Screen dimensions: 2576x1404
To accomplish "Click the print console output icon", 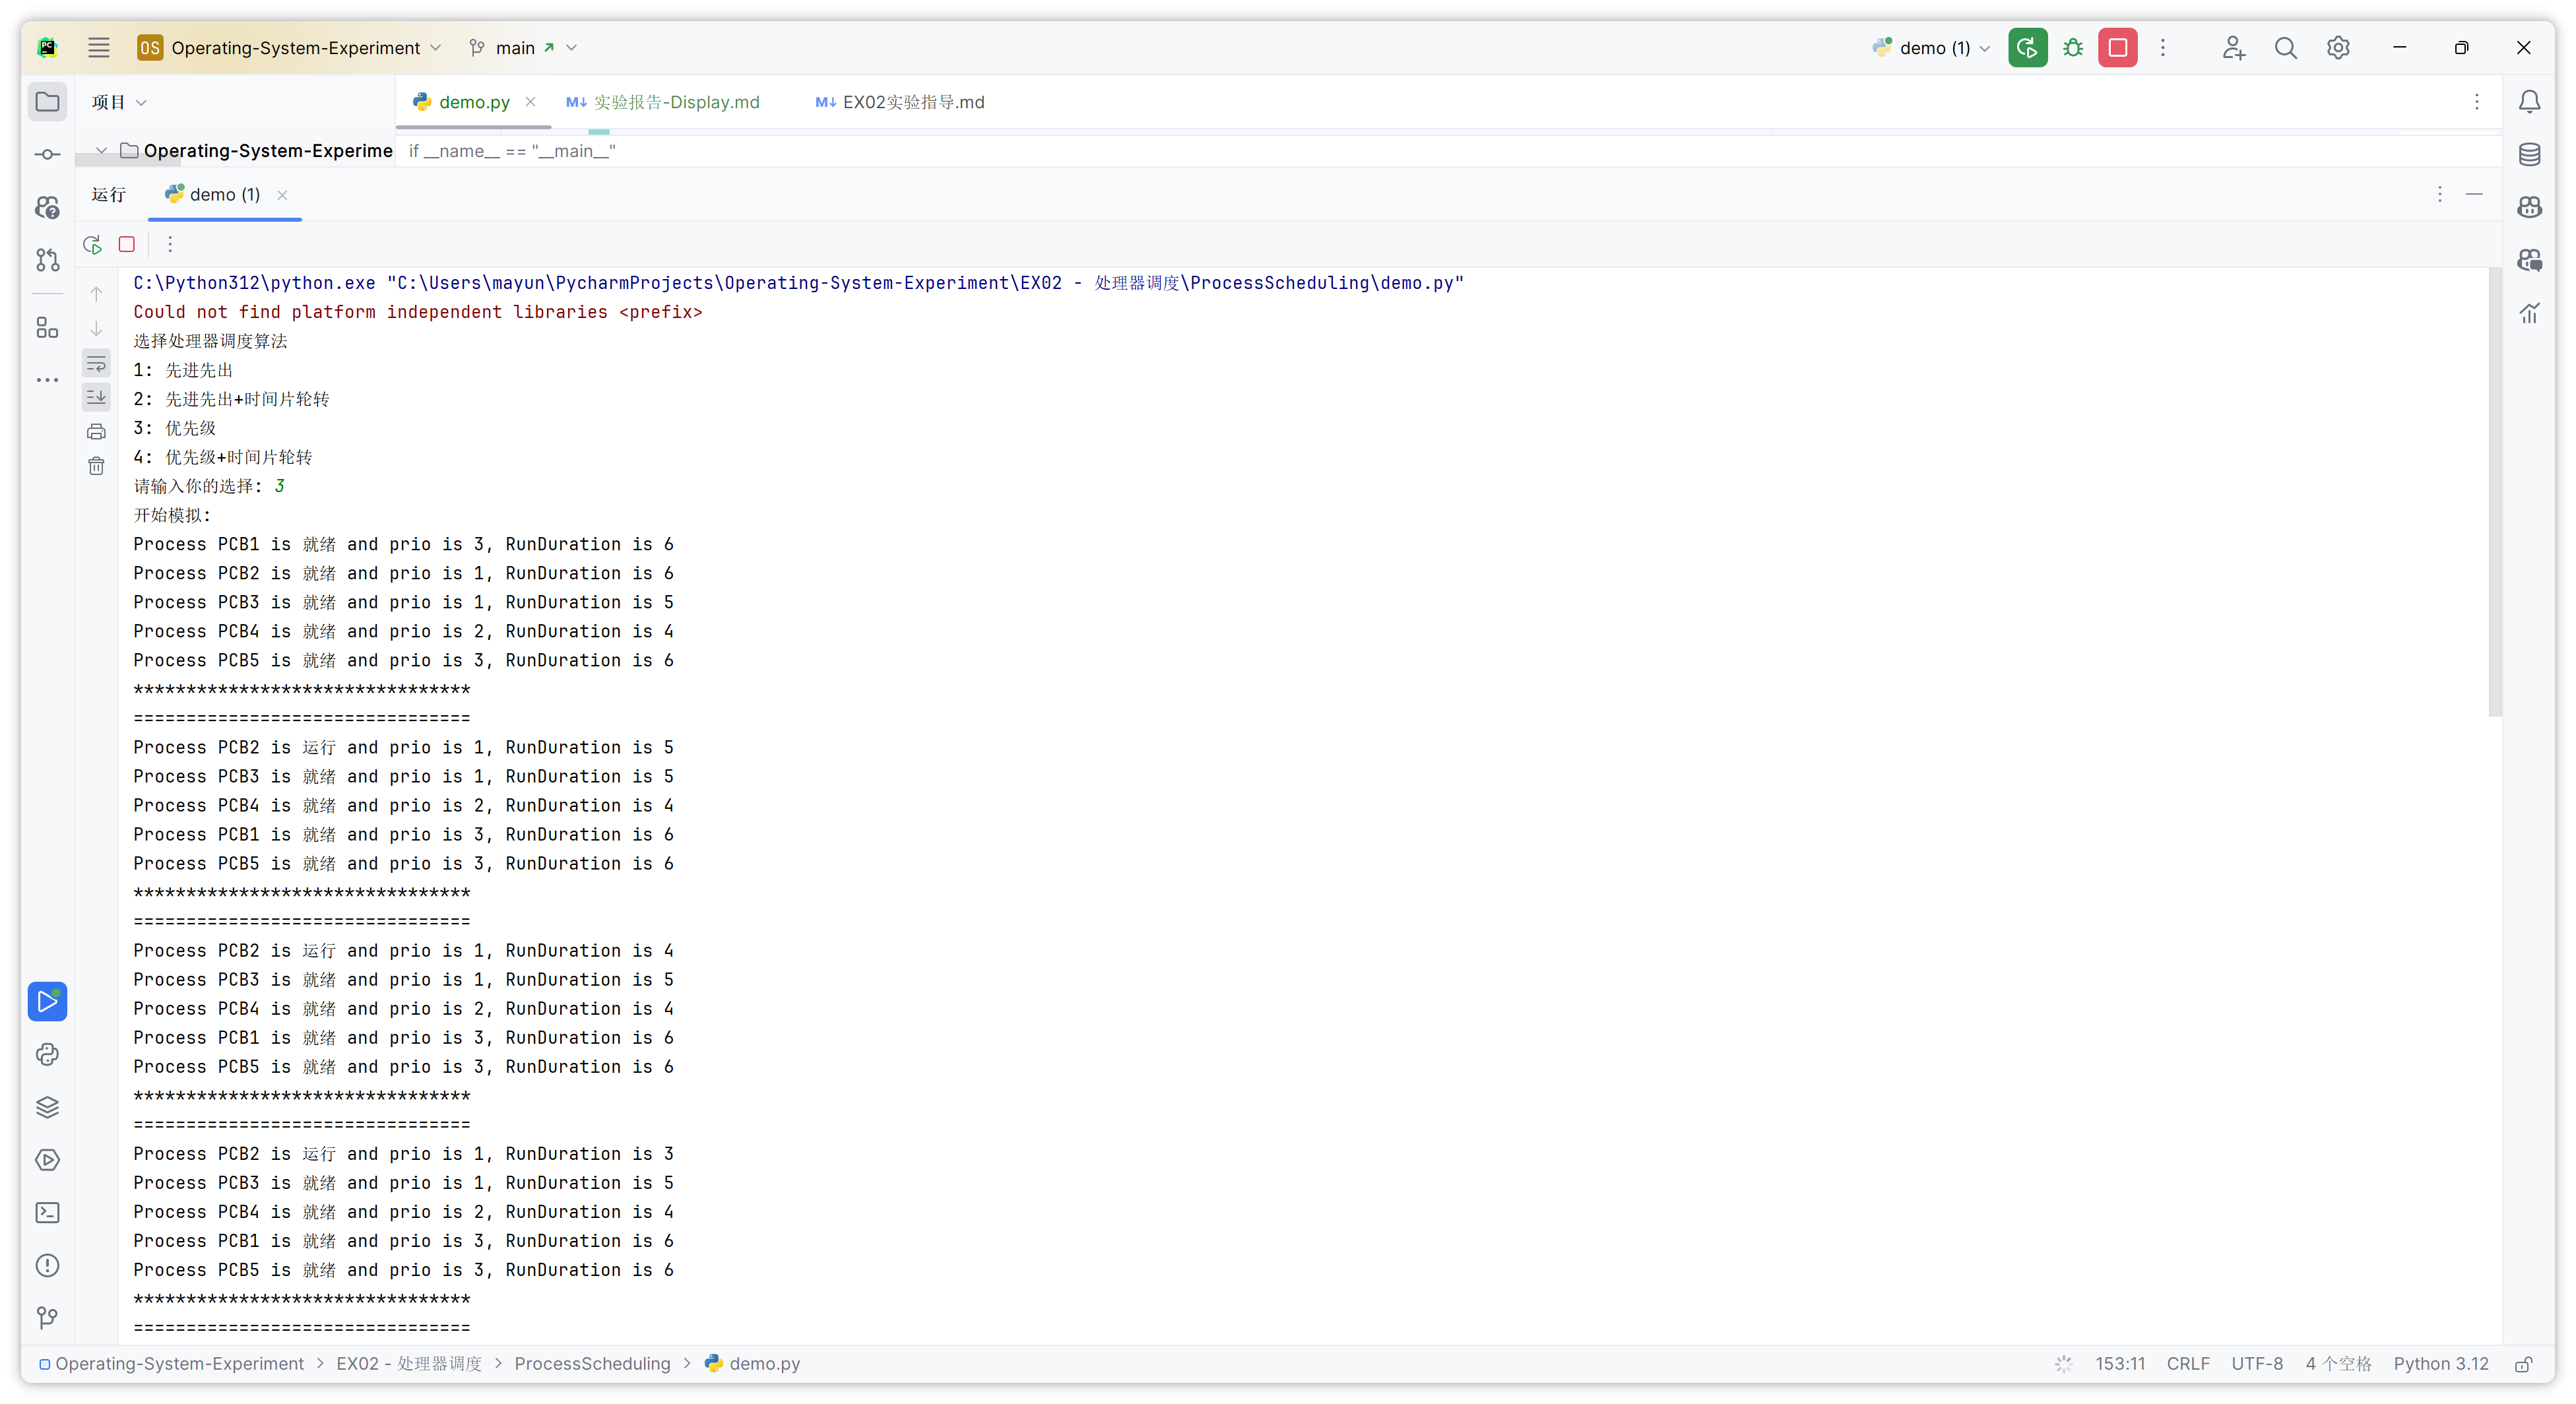I will pyautogui.click(x=96, y=432).
